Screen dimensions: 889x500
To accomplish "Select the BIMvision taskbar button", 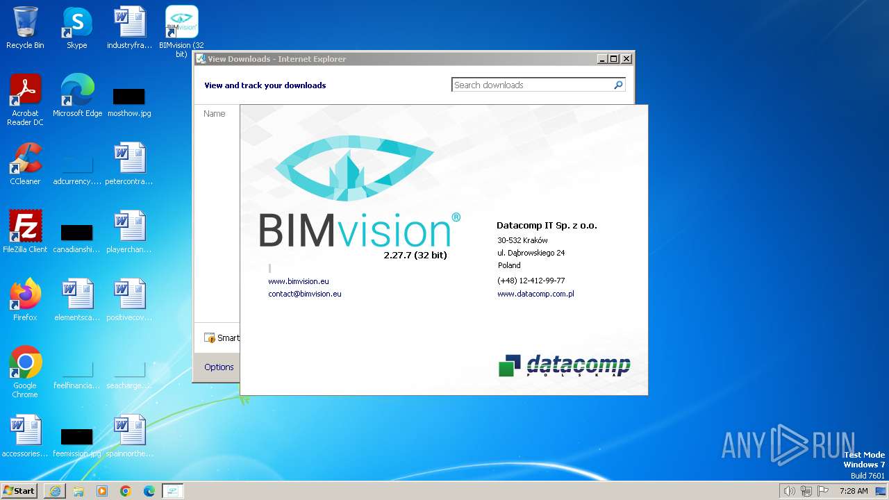I will tap(172, 491).
